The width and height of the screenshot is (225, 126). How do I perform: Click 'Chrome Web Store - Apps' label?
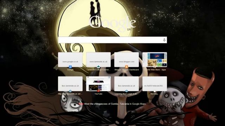pos(155,70)
